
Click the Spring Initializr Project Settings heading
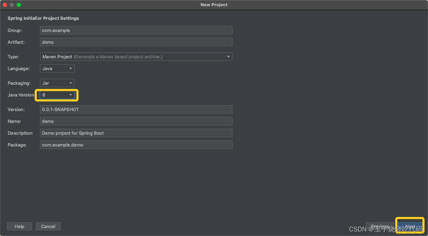click(x=43, y=18)
